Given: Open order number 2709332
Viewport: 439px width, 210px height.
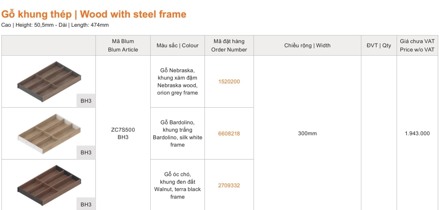Looking at the screenshot, I should (x=229, y=186).
